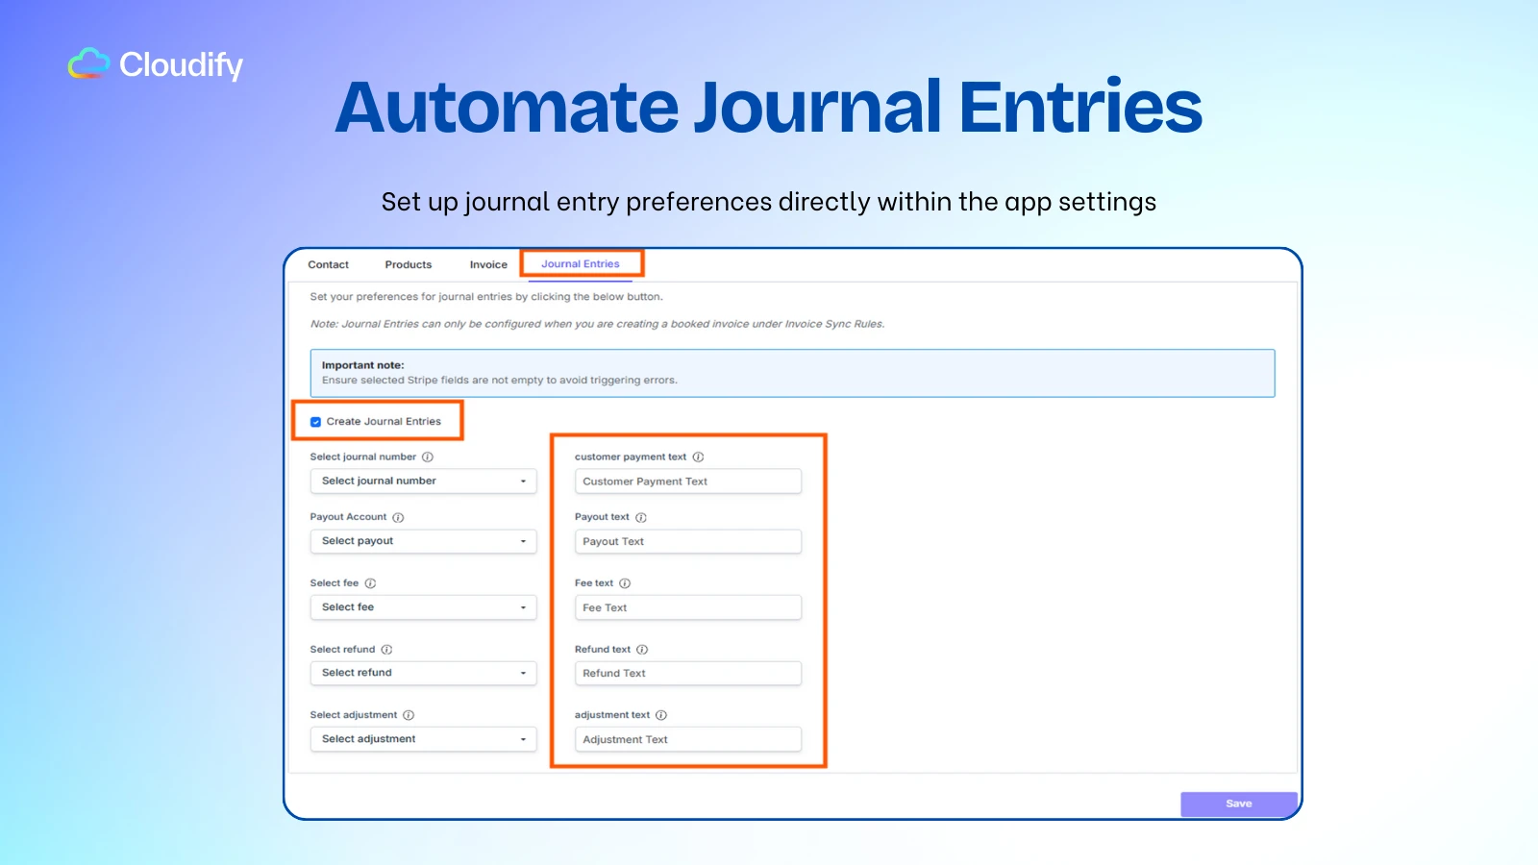
Task: Focus the Payout Text input field
Action: 688,542
